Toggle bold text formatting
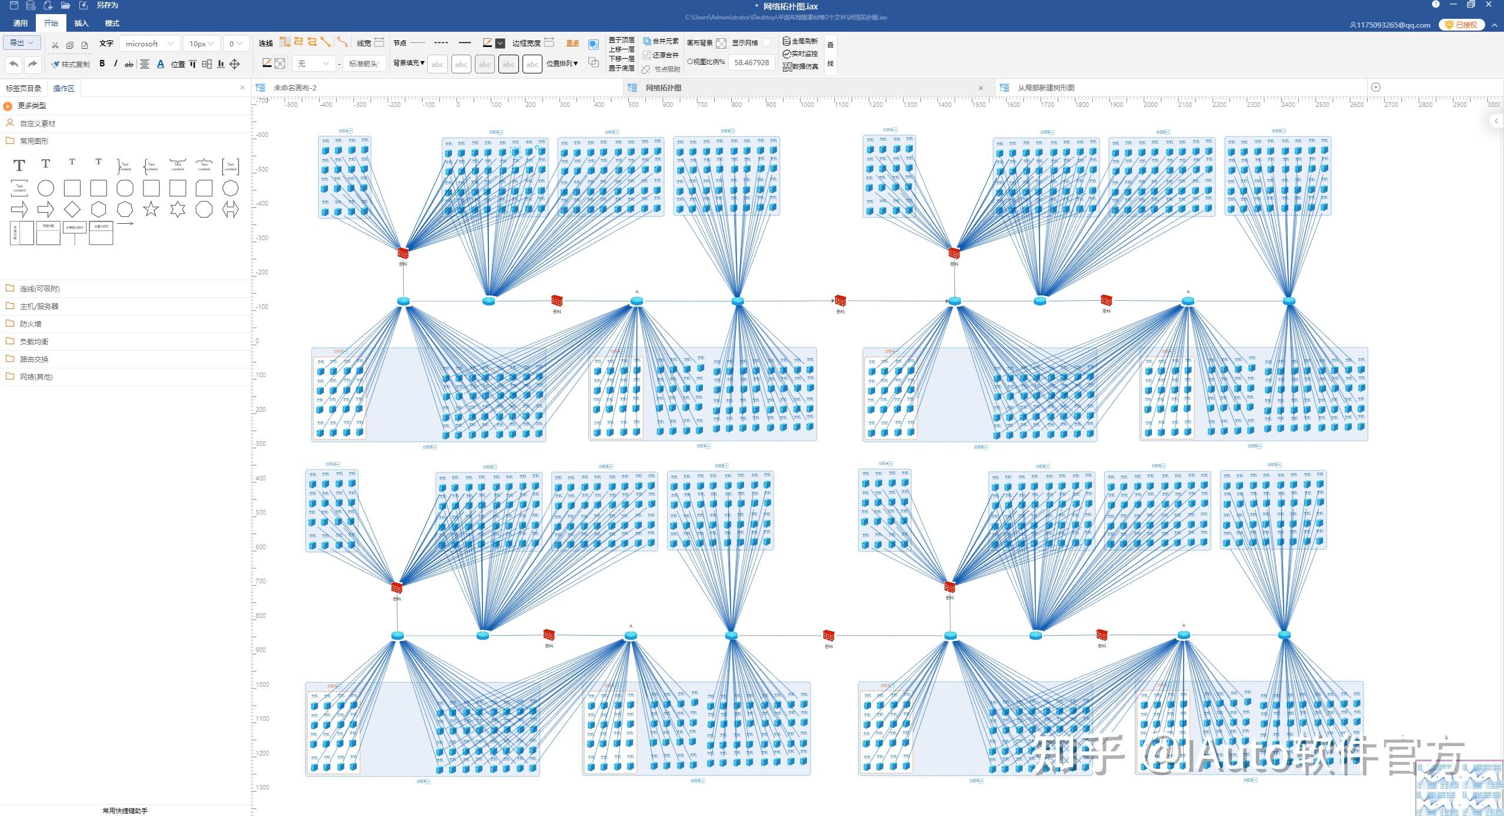 point(102,63)
